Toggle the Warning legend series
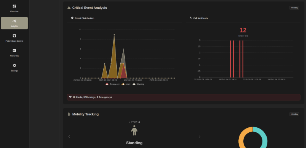Image resolution: width=306 pixels, height=148 pixels. [138, 84]
